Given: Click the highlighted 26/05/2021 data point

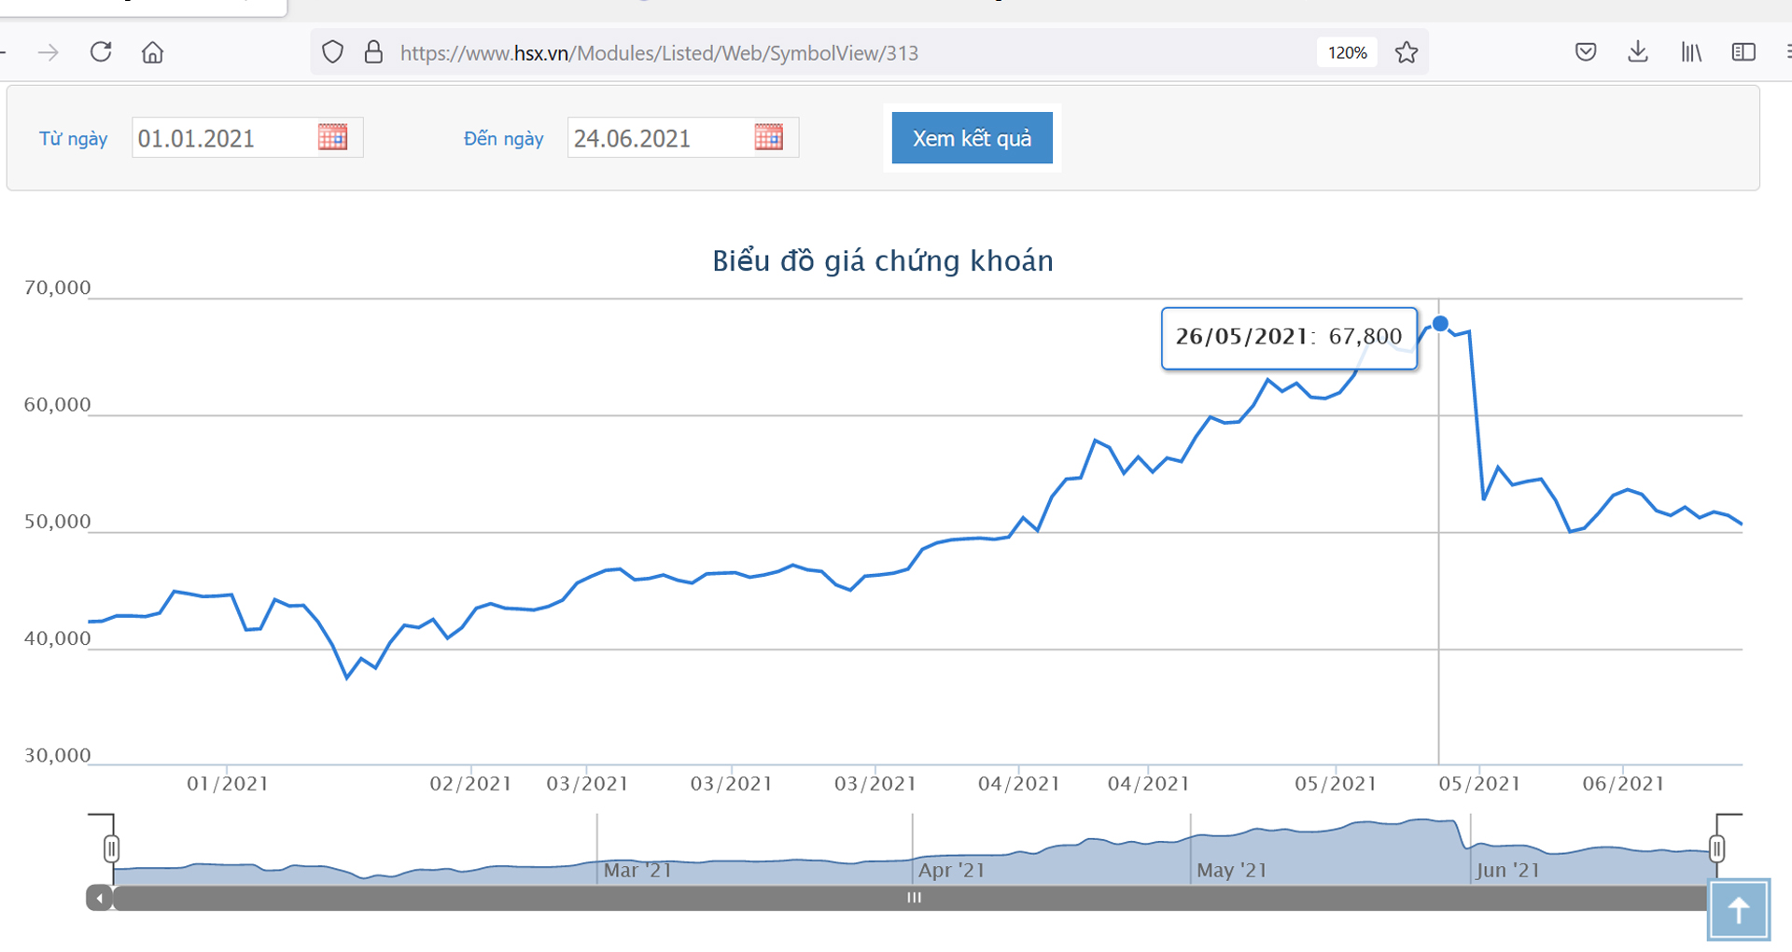Looking at the screenshot, I should (x=1440, y=324).
